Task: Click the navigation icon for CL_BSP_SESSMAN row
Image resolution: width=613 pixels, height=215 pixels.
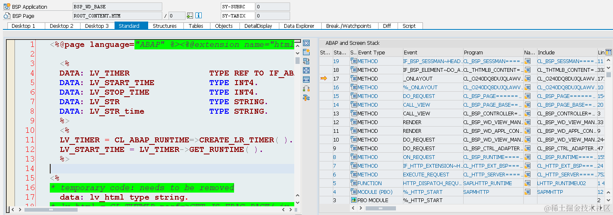Action: coord(528,61)
